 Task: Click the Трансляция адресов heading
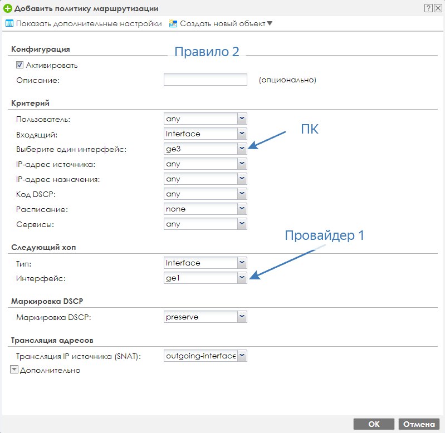click(x=52, y=340)
